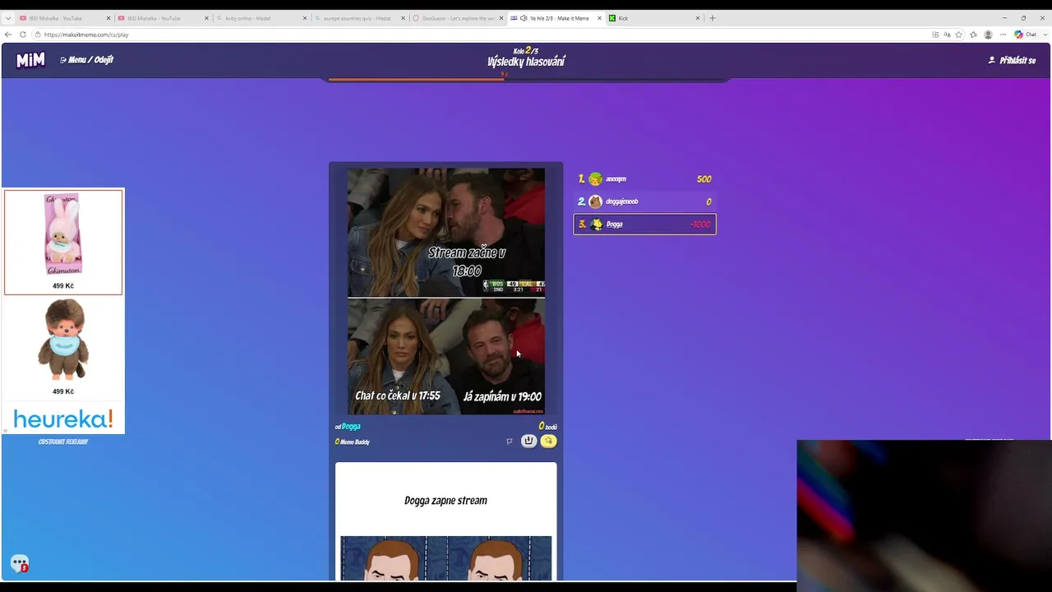This screenshot has width=1052, height=592.
Task: Open the Dogga author link under meme
Action: 351,427
